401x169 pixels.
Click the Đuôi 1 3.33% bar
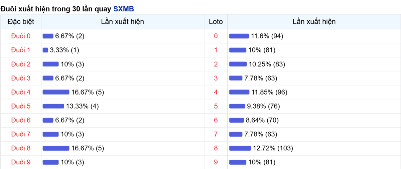45,50
